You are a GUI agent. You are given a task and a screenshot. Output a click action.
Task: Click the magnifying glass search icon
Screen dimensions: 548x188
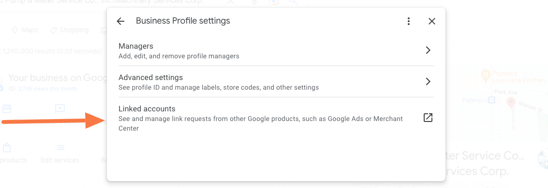click(293, 2)
